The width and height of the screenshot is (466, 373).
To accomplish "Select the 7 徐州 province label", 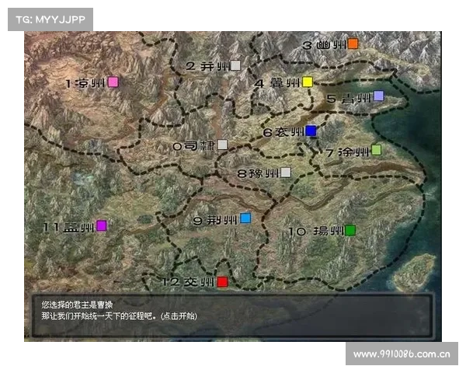I will pos(347,152).
